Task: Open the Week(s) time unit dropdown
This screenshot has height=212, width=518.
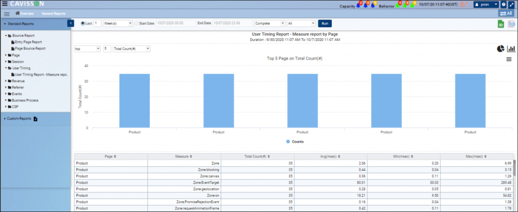Action: click(x=117, y=23)
